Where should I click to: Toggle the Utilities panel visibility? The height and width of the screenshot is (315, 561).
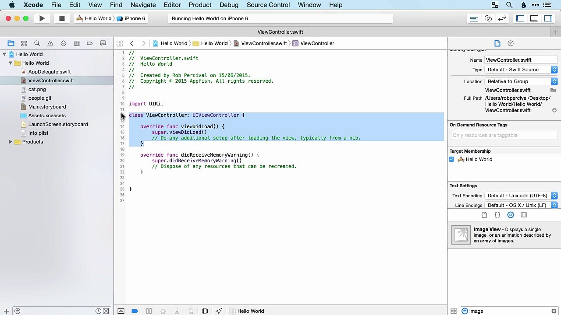[548, 18]
